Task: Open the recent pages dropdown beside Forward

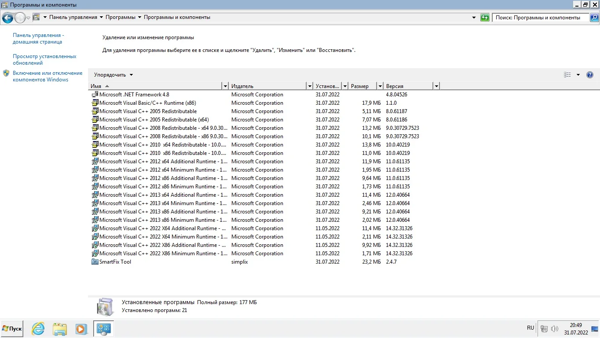Action: point(28,18)
